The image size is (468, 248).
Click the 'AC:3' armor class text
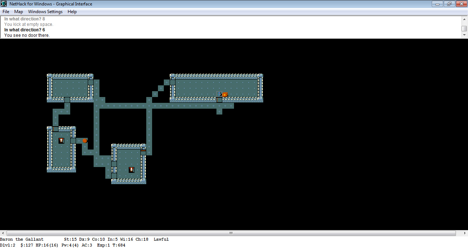coord(87,245)
